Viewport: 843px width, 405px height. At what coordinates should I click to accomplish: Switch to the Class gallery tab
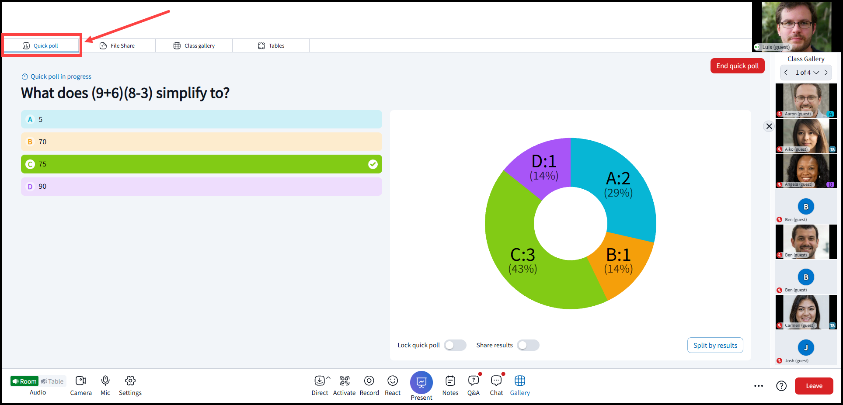194,45
